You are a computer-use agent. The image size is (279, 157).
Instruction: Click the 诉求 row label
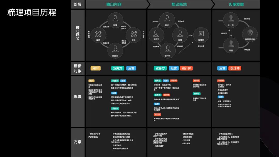click(x=78, y=97)
